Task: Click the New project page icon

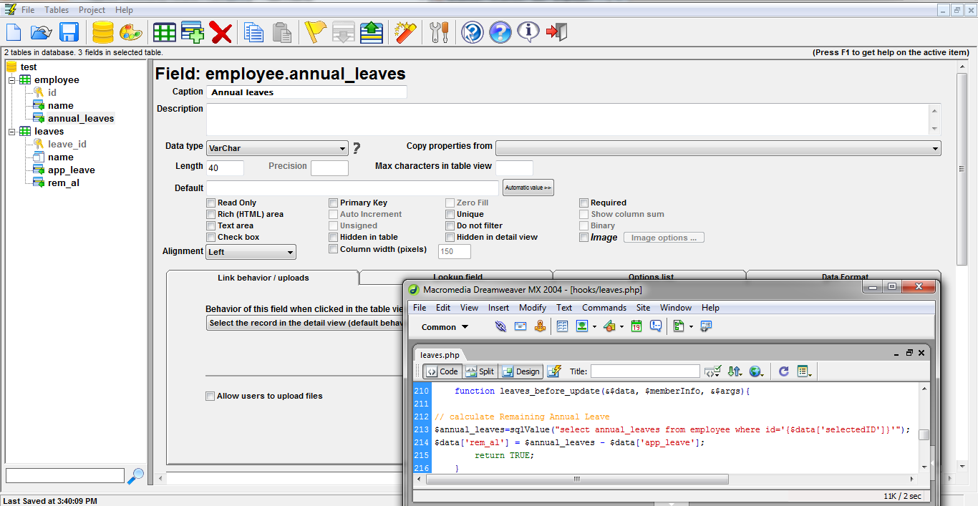Action: [14, 32]
